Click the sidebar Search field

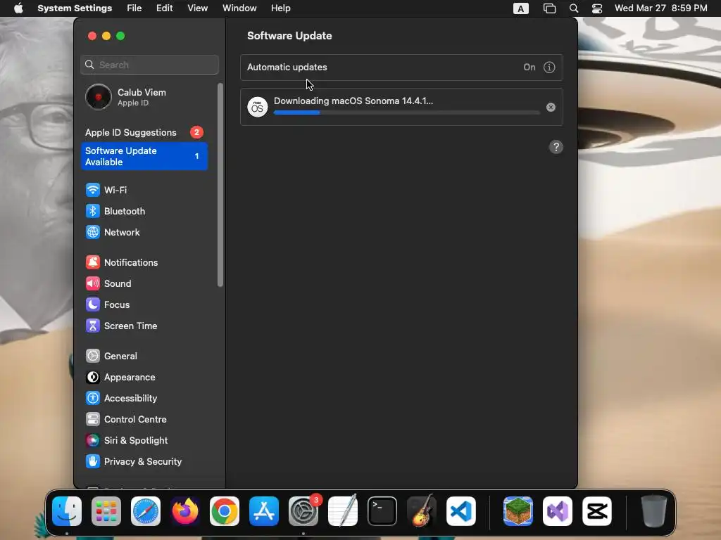(149, 65)
